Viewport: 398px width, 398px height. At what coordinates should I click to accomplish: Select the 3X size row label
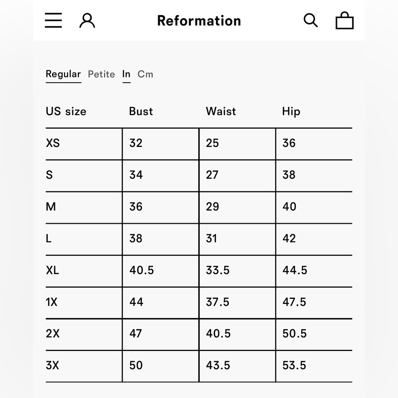53,366
